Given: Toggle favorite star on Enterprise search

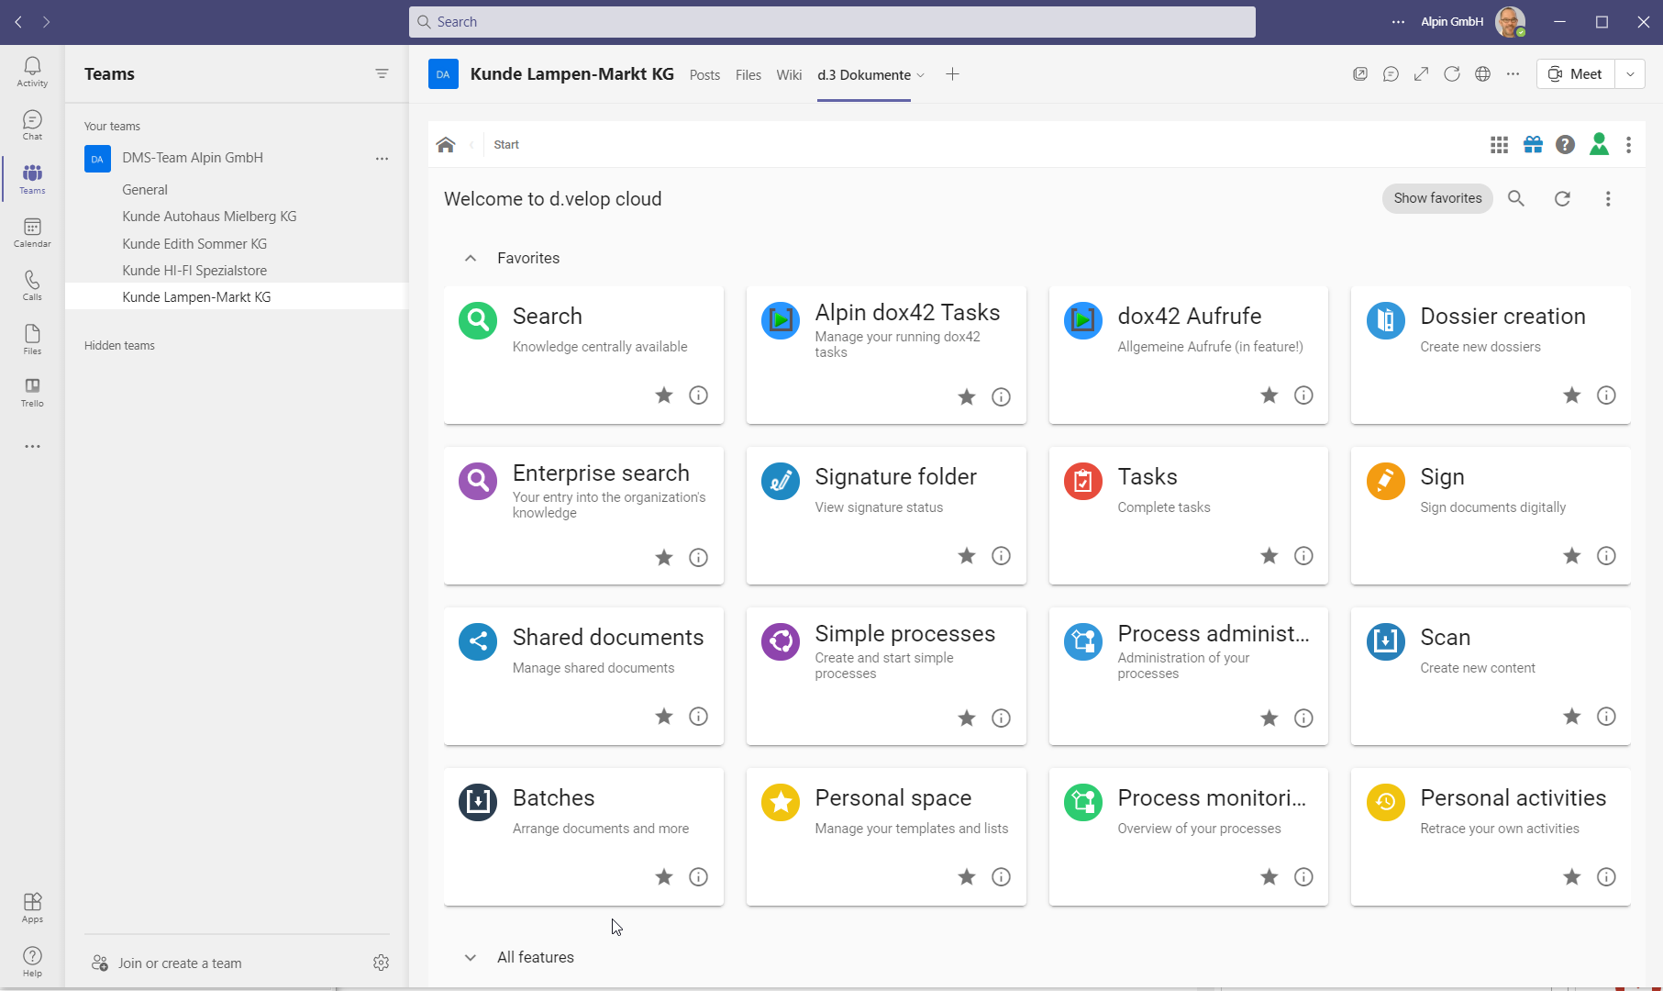Looking at the screenshot, I should [x=664, y=558].
